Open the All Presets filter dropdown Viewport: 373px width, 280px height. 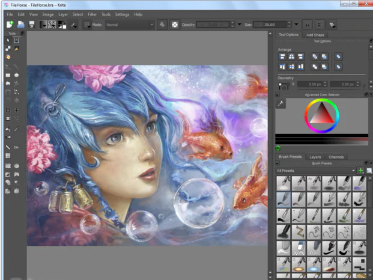click(315, 171)
